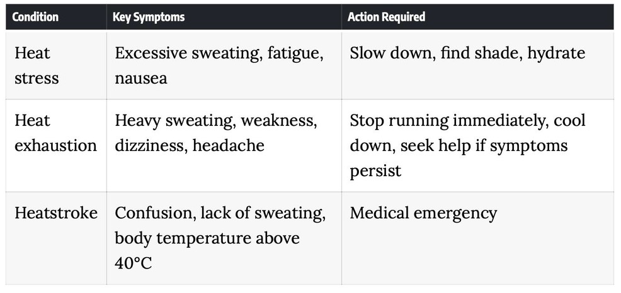Viewport: 621px width, 293px height.
Task: Click the text body temperature above
Action: click(207, 238)
